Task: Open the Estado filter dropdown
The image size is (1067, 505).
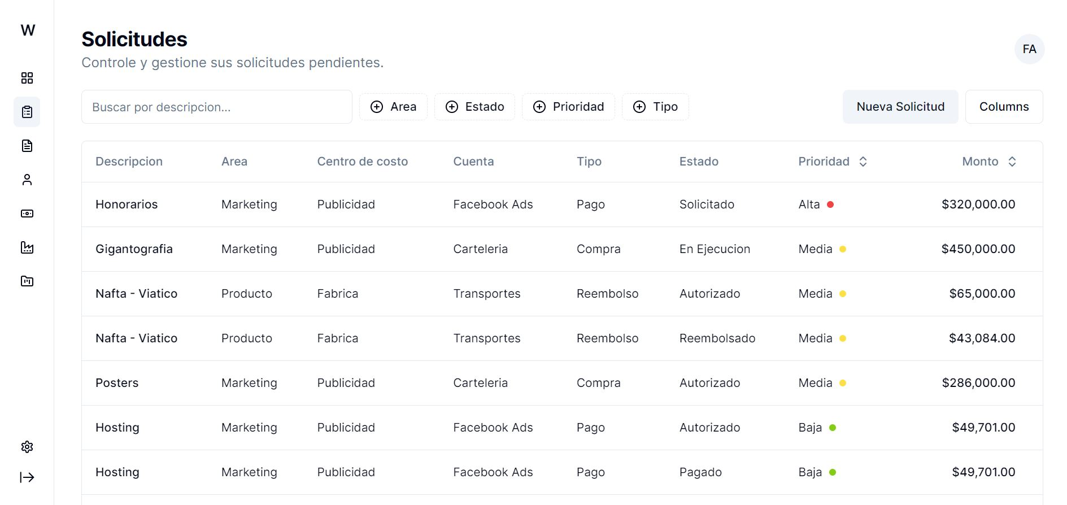Action: (474, 107)
